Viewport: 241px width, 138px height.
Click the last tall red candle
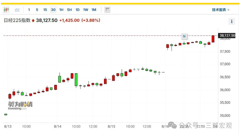213,39
